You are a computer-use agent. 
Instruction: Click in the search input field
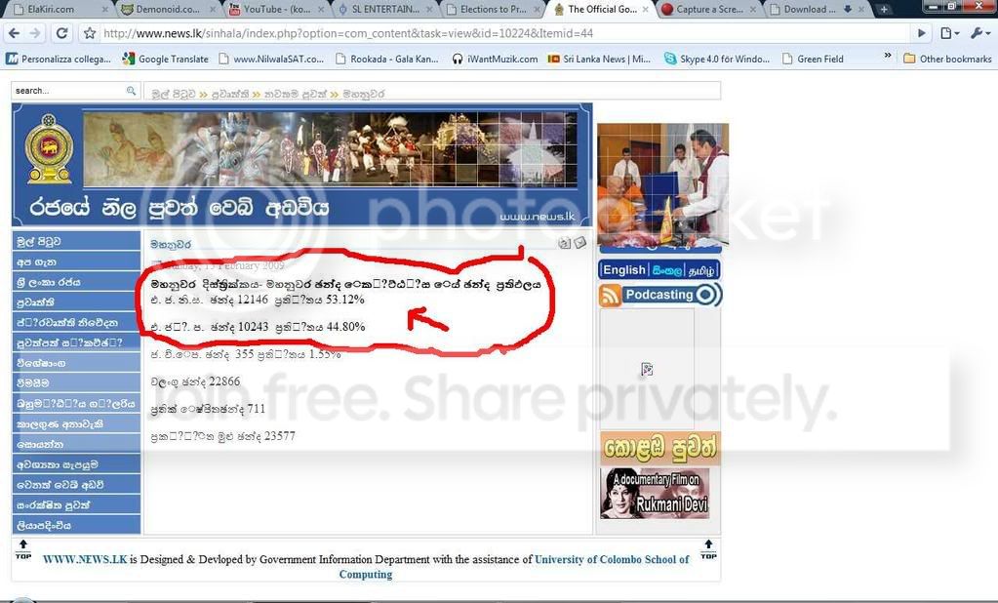tap(68, 91)
